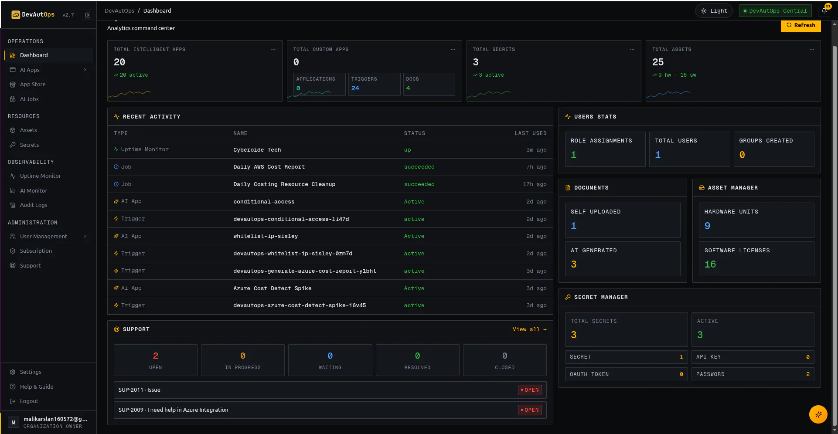The image size is (838, 434).
Task: Open Total Intelligent Apps card options menu
Action: click(273, 49)
